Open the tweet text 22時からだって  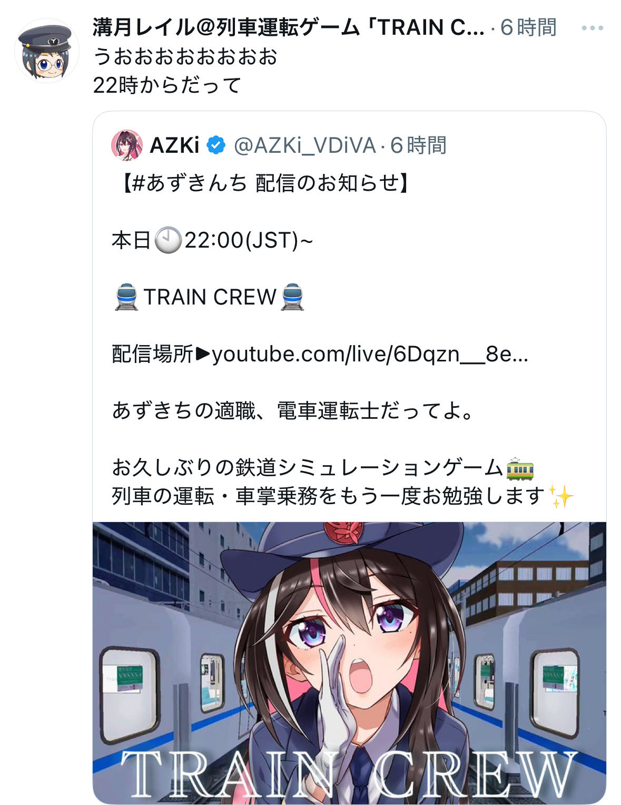[x=167, y=85]
